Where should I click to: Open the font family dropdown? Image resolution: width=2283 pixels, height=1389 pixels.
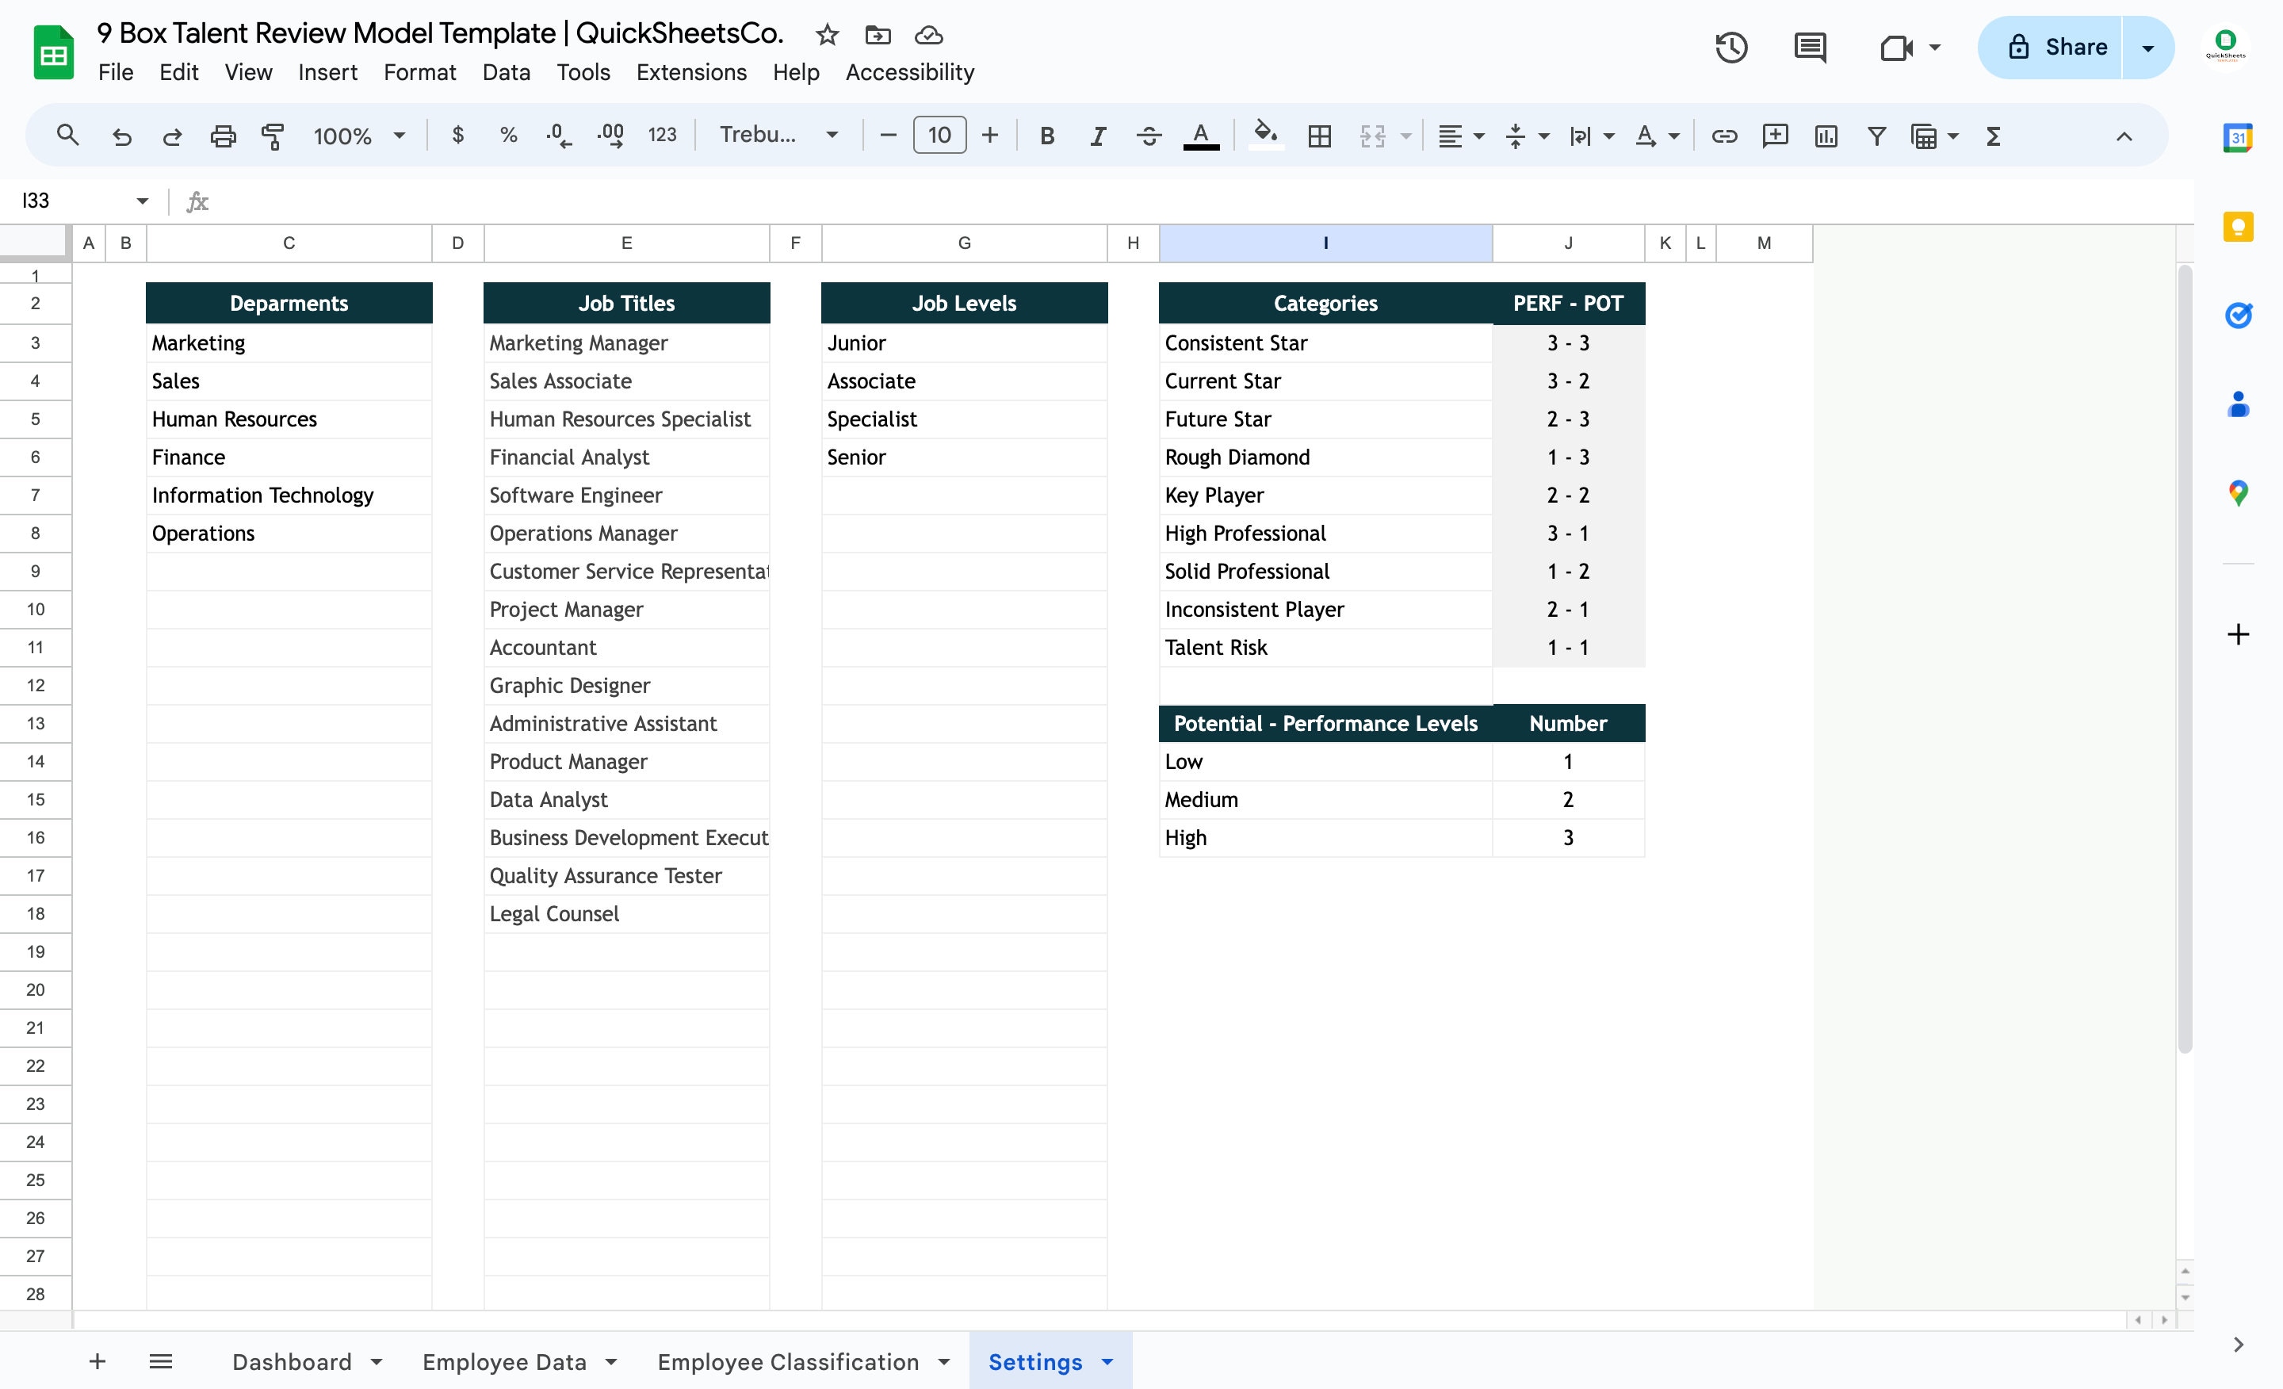tap(831, 134)
